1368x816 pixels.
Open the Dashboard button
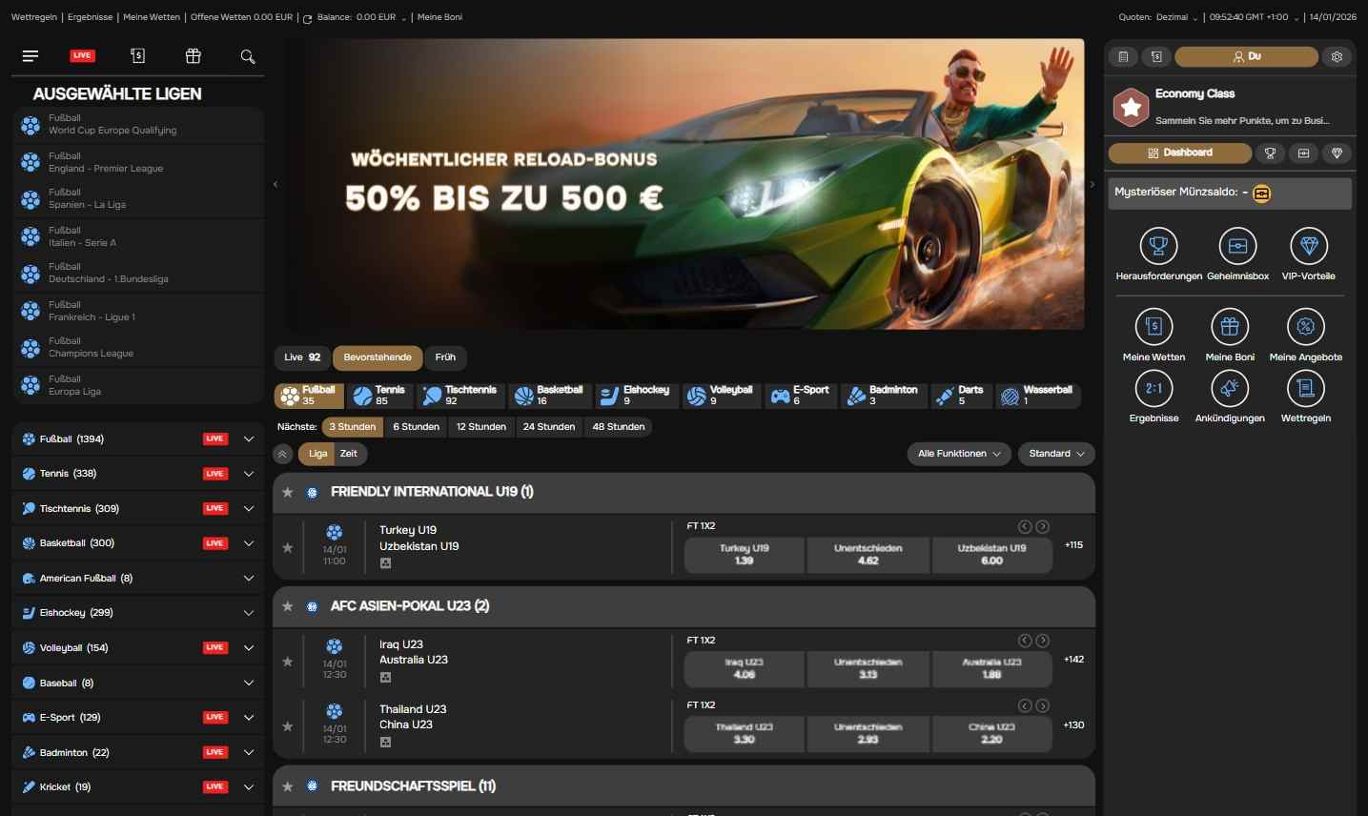point(1179,153)
